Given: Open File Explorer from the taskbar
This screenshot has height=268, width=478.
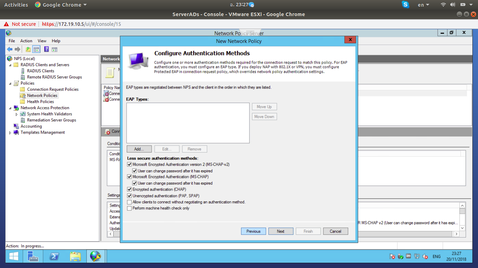Looking at the screenshot, I should [75, 256].
